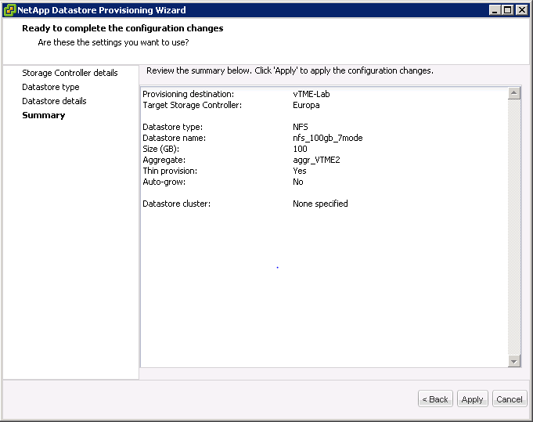The height and width of the screenshot is (422, 533).
Task: Click the 'Ready to complete the configuration changes' heading
Action: point(123,28)
